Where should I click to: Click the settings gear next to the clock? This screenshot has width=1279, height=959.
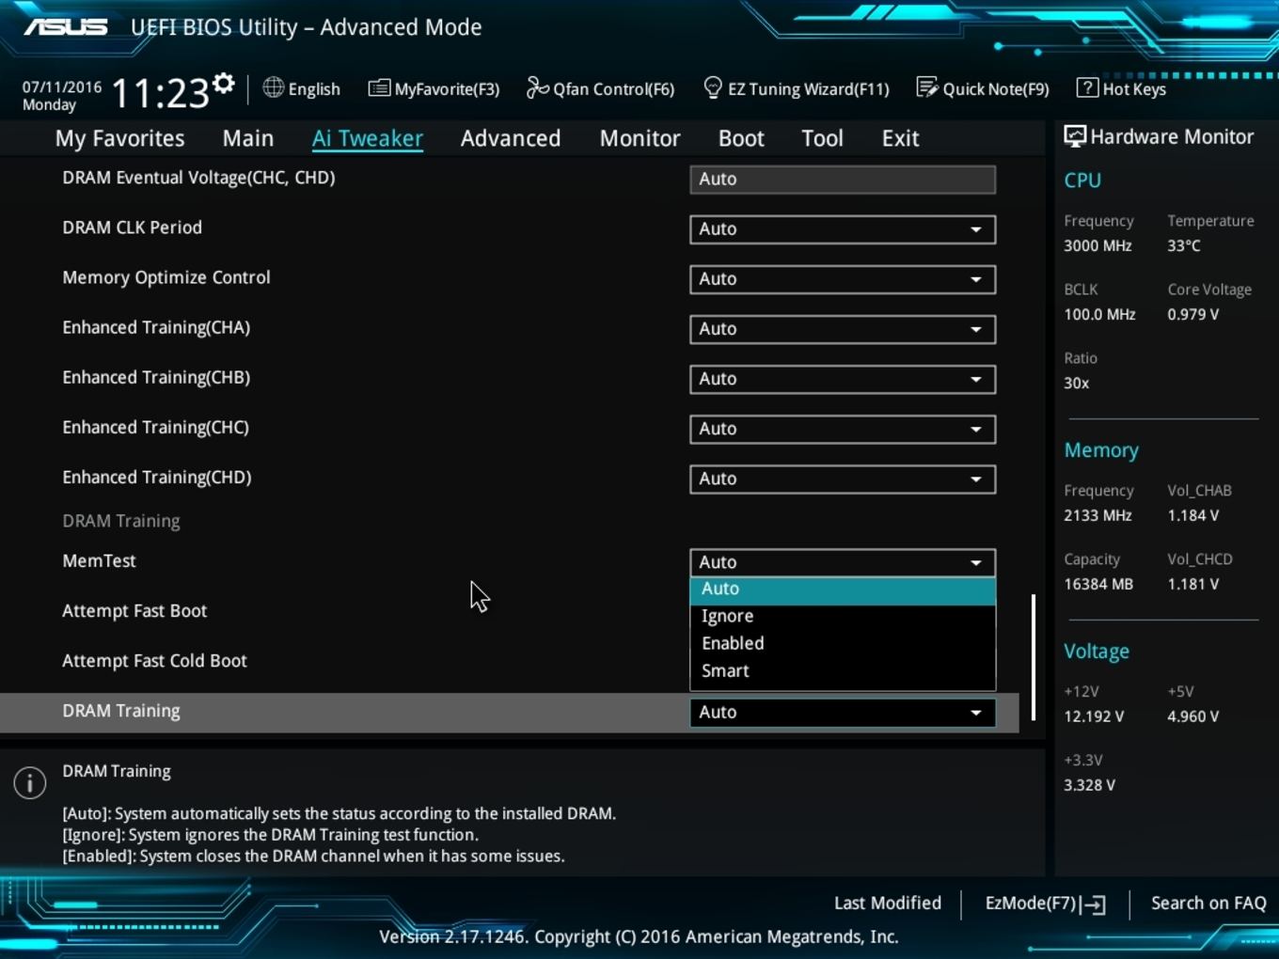[223, 83]
